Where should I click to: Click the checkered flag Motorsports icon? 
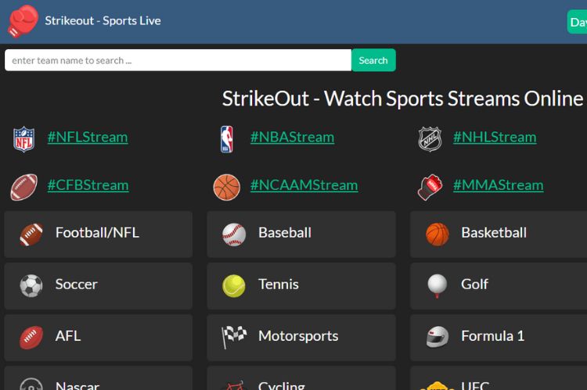[x=234, y=337]
